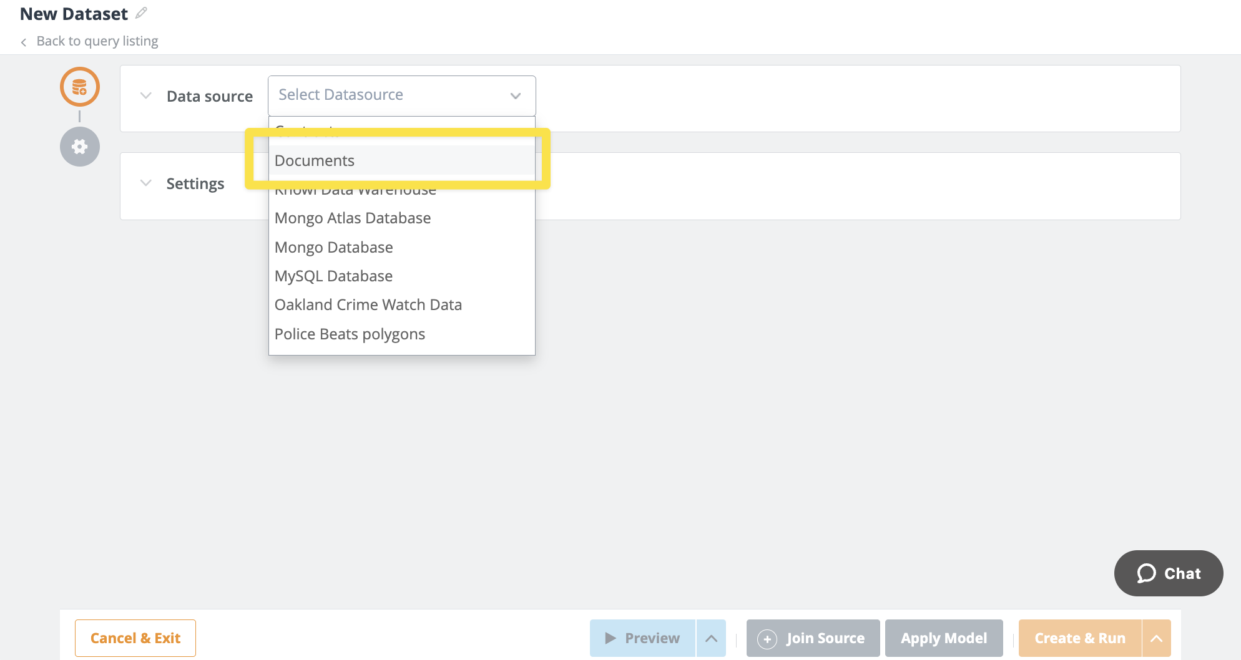Click the Create & Run button
1241x660 pixels.
tap(1080, 638)
